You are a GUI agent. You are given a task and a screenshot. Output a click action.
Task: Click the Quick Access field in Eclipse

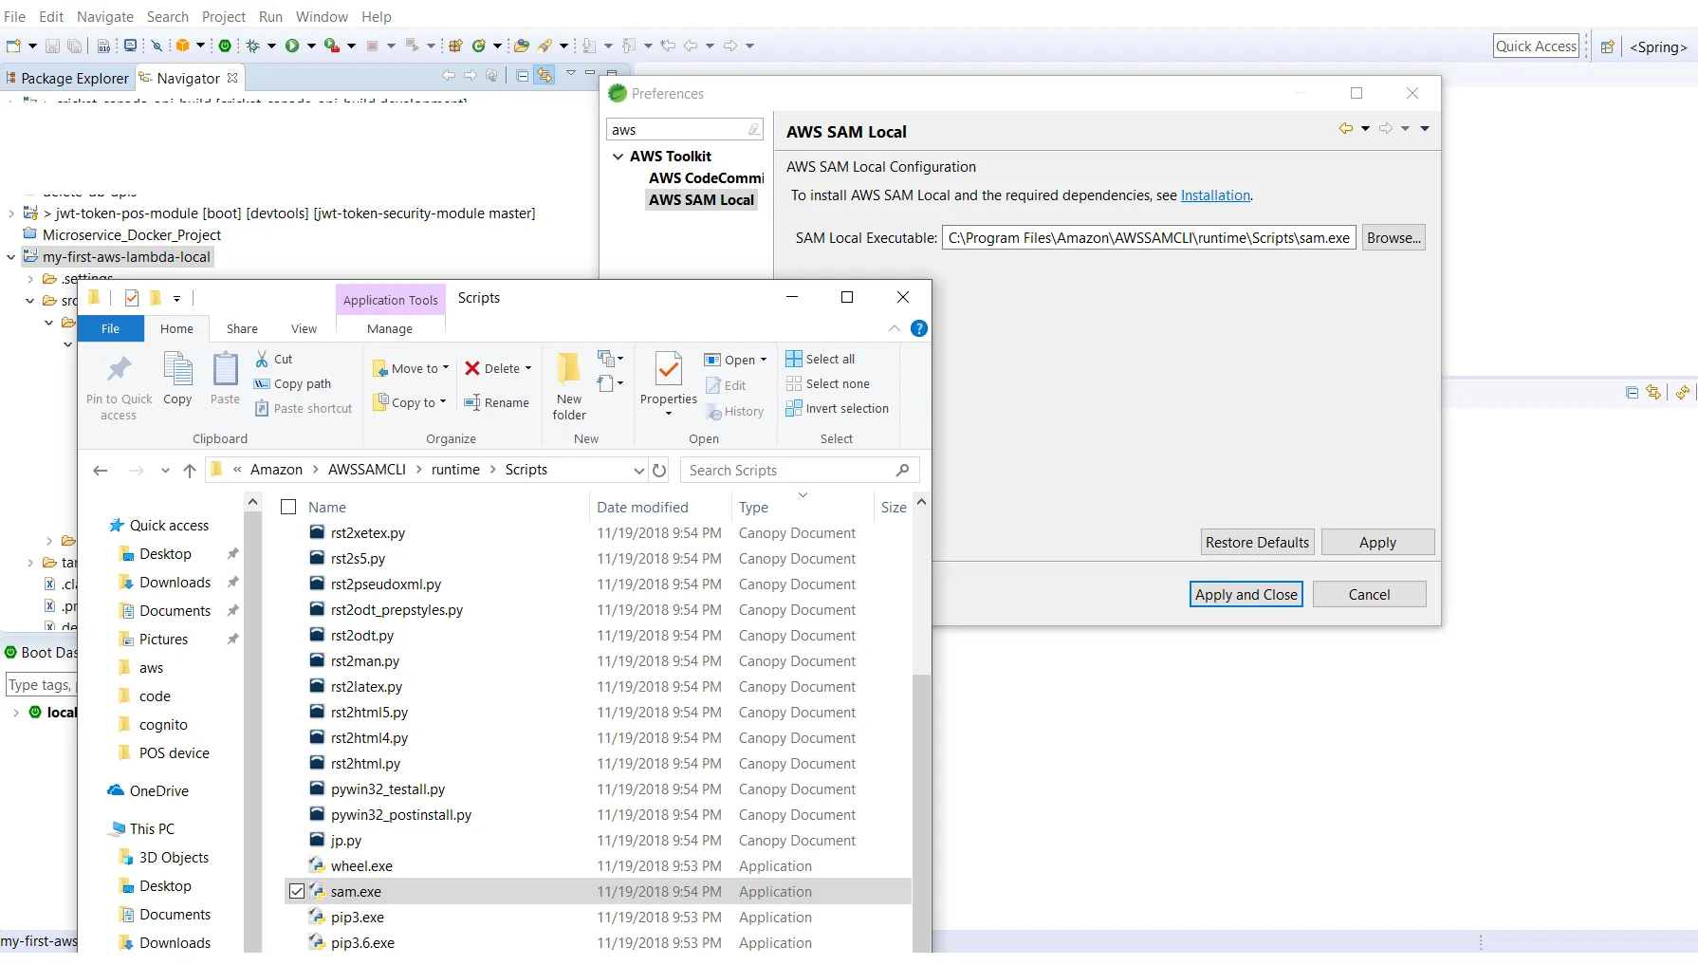click(x=1536, y=46)
